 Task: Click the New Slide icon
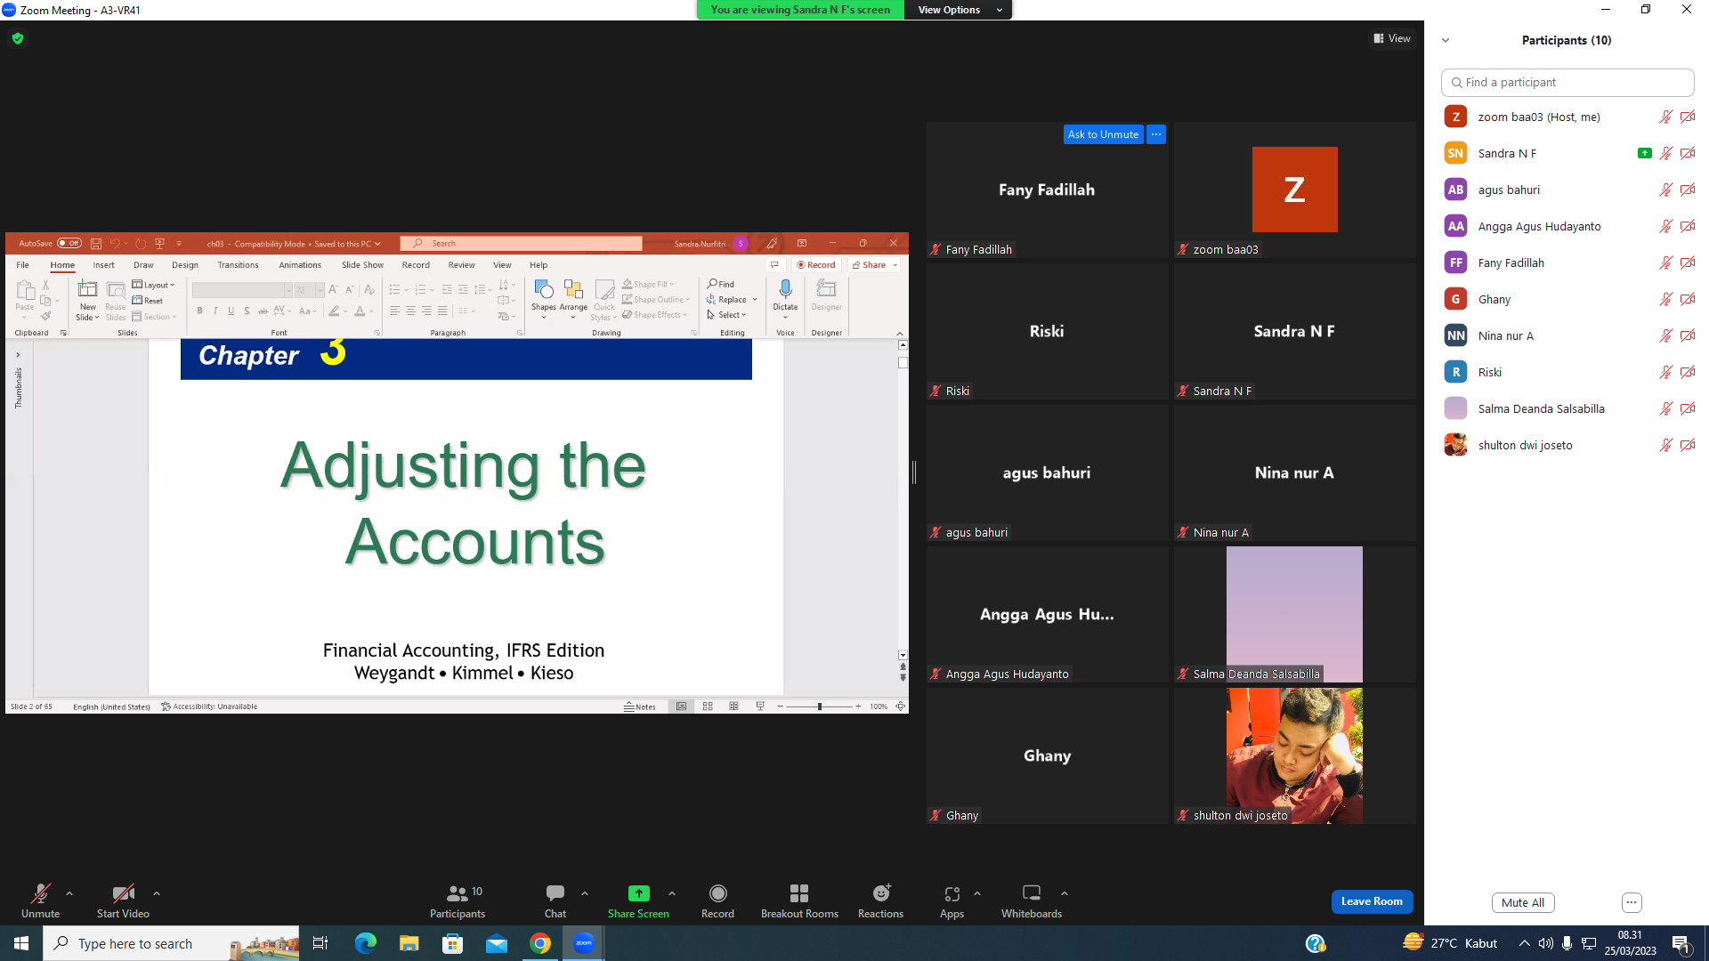coord(87,289)
